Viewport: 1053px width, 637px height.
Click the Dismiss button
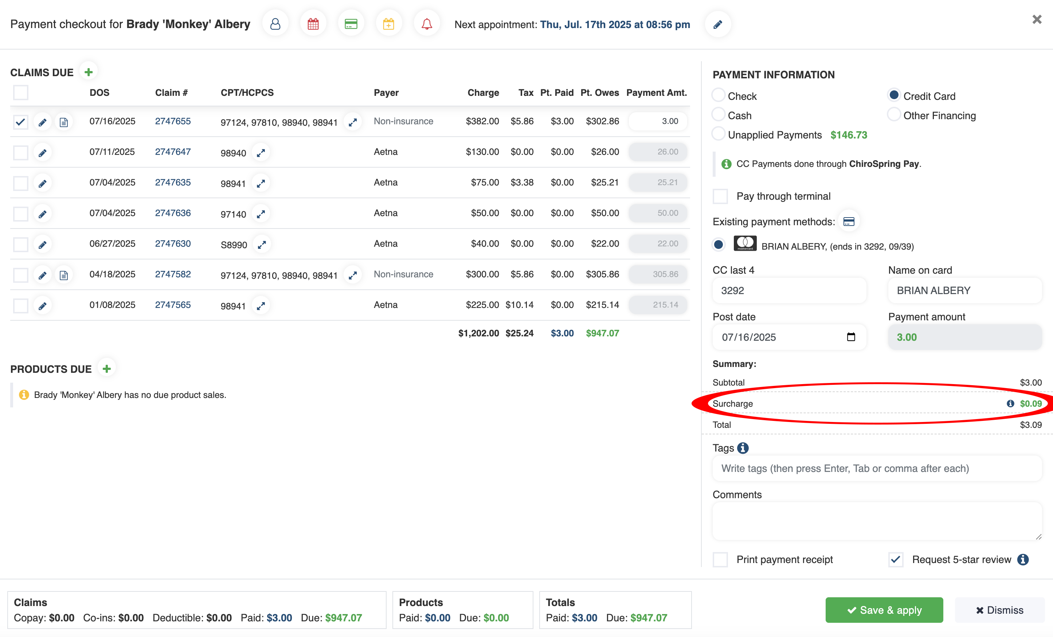click(x=999, y=610)
